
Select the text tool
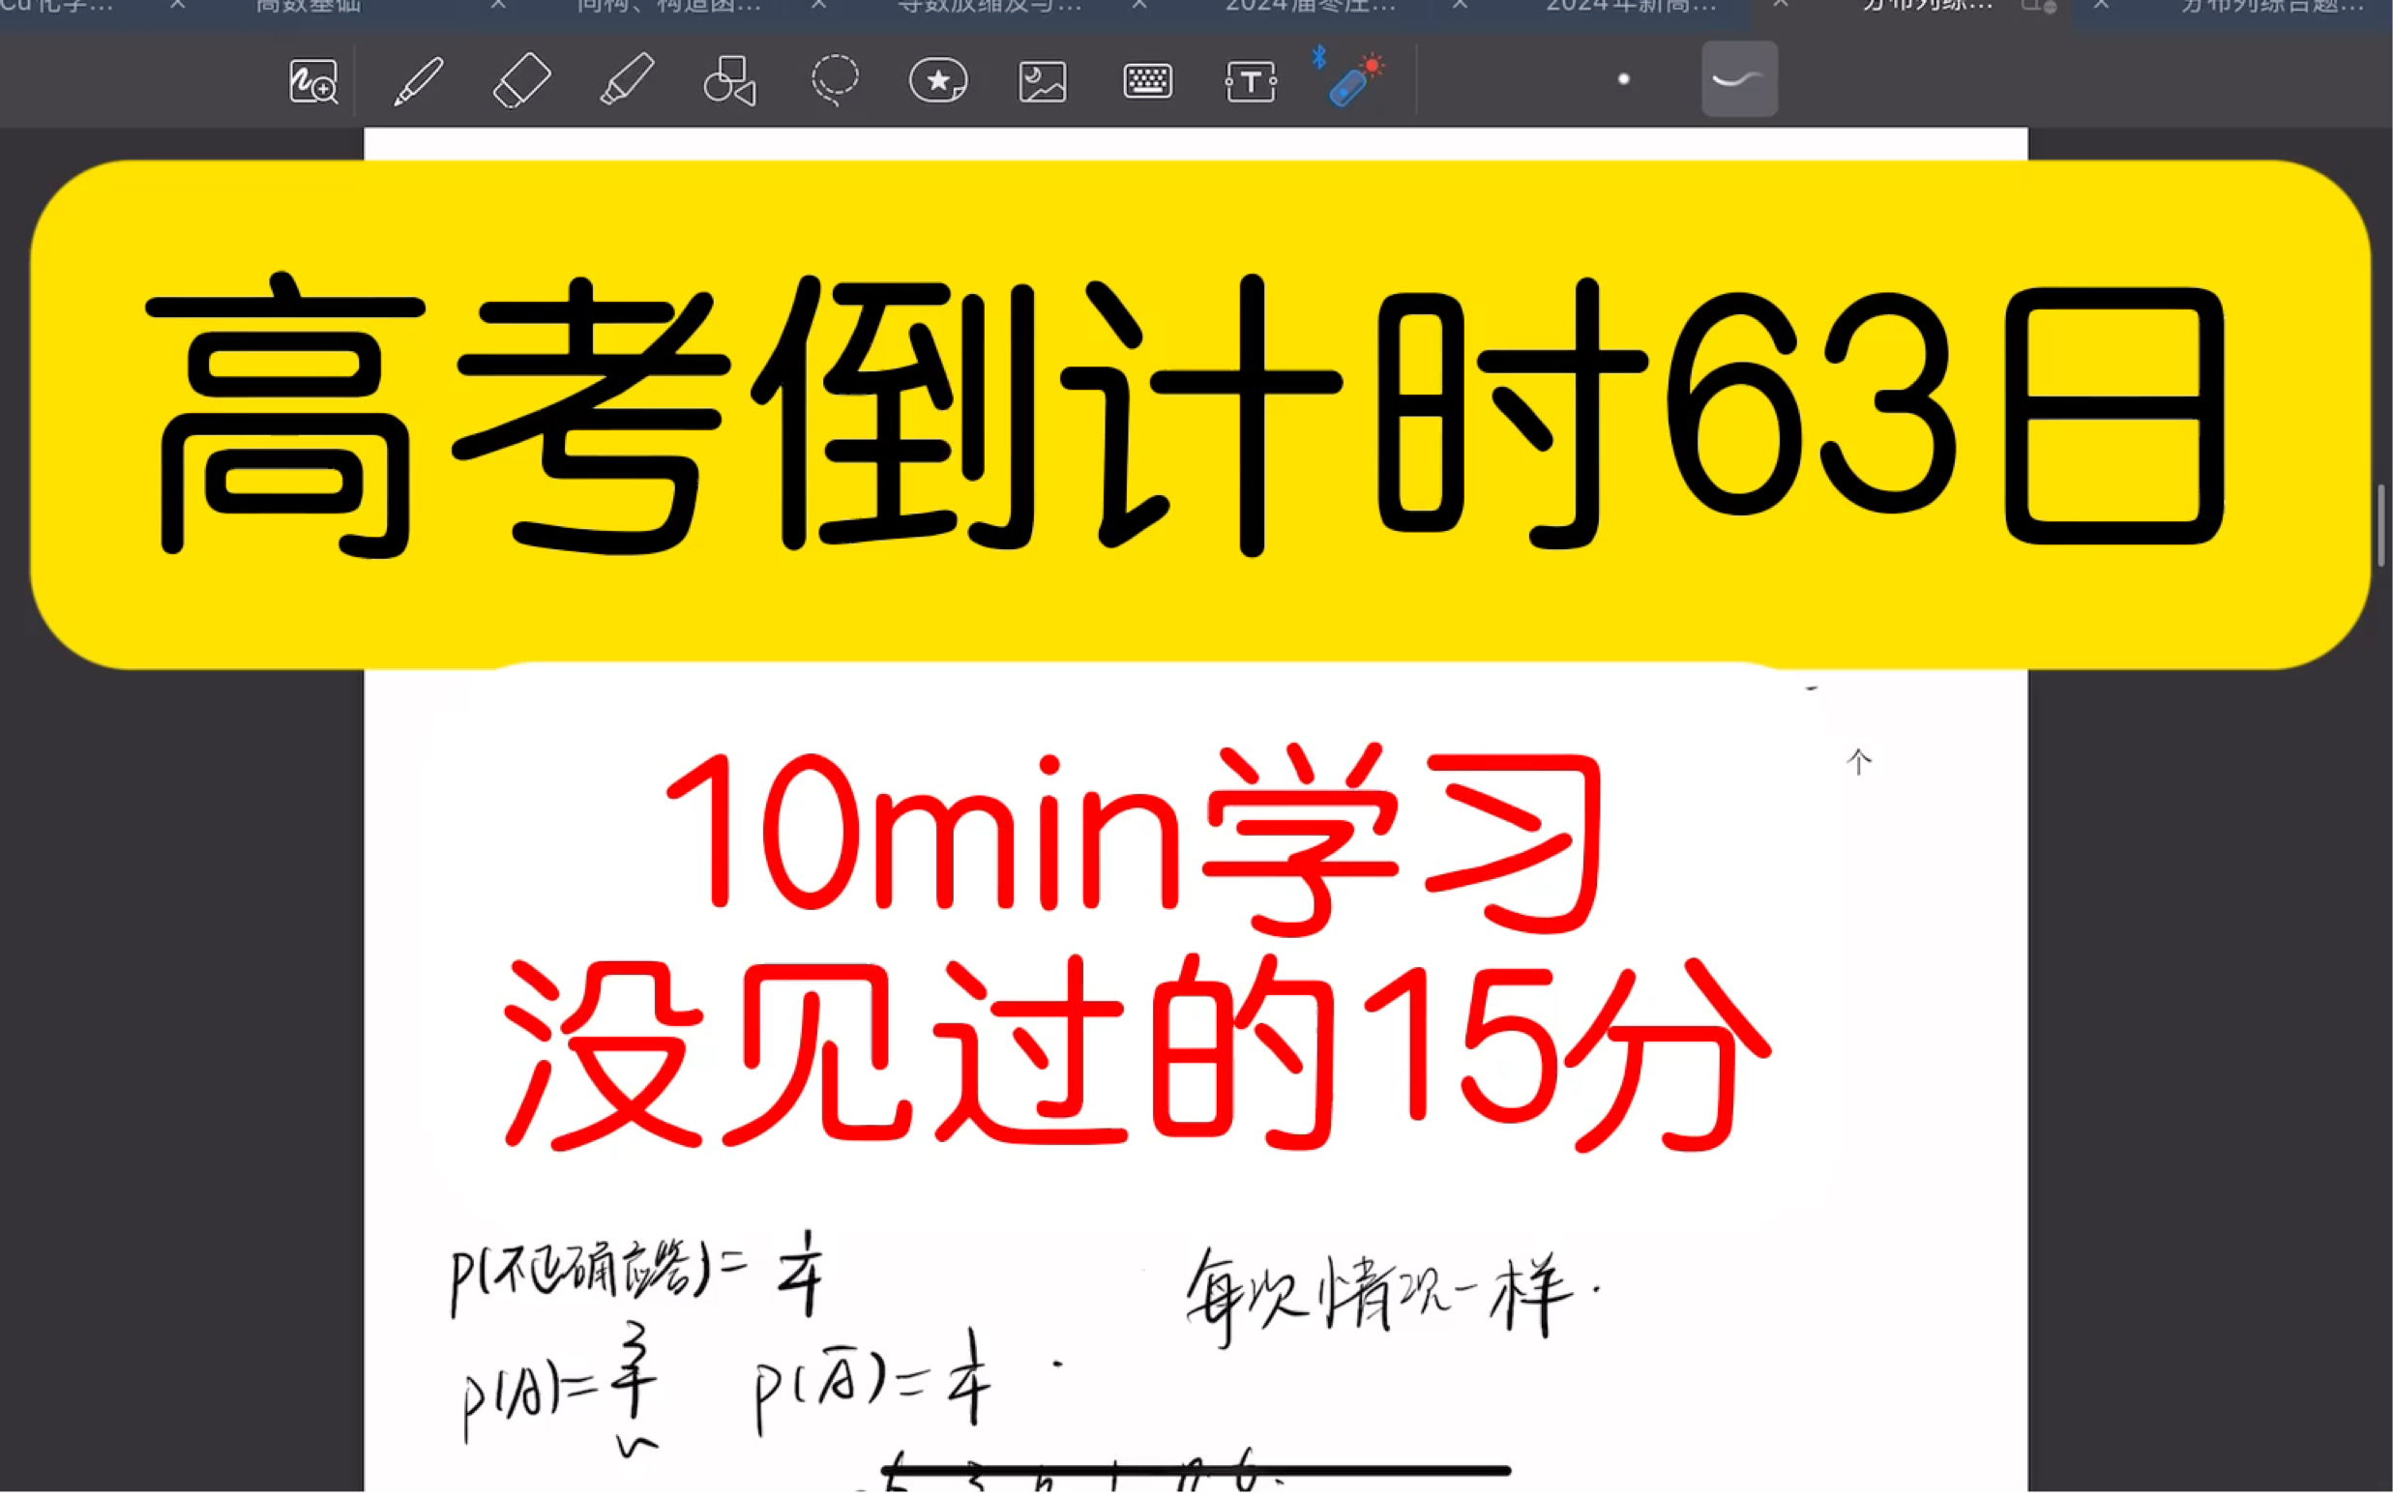[x=1249, y=81]
